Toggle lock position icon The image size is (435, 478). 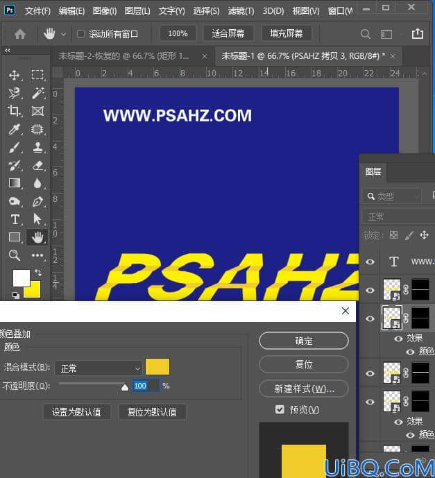[x=424, y=234]
